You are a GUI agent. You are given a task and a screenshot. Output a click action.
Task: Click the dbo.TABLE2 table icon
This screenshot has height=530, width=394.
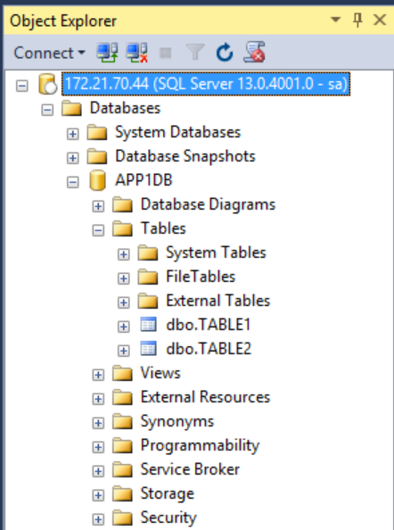148,349
